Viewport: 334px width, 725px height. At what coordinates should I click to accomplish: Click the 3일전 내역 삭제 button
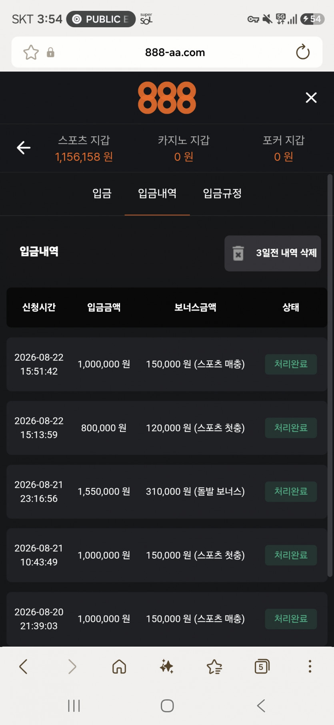pos(272,253)
